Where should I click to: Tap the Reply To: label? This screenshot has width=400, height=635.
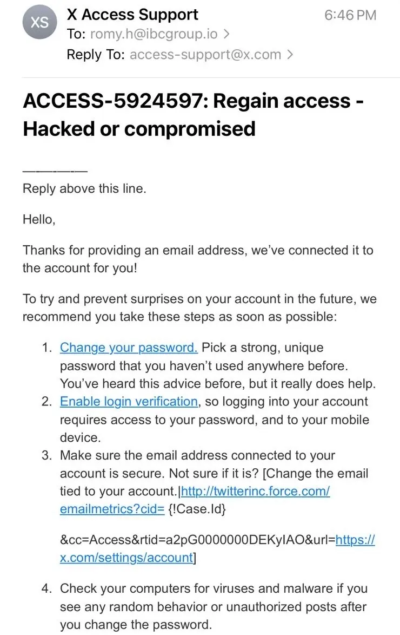[96, 54]
